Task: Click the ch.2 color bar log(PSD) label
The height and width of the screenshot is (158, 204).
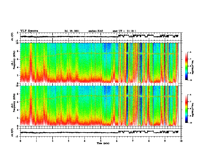Action: 193,110
